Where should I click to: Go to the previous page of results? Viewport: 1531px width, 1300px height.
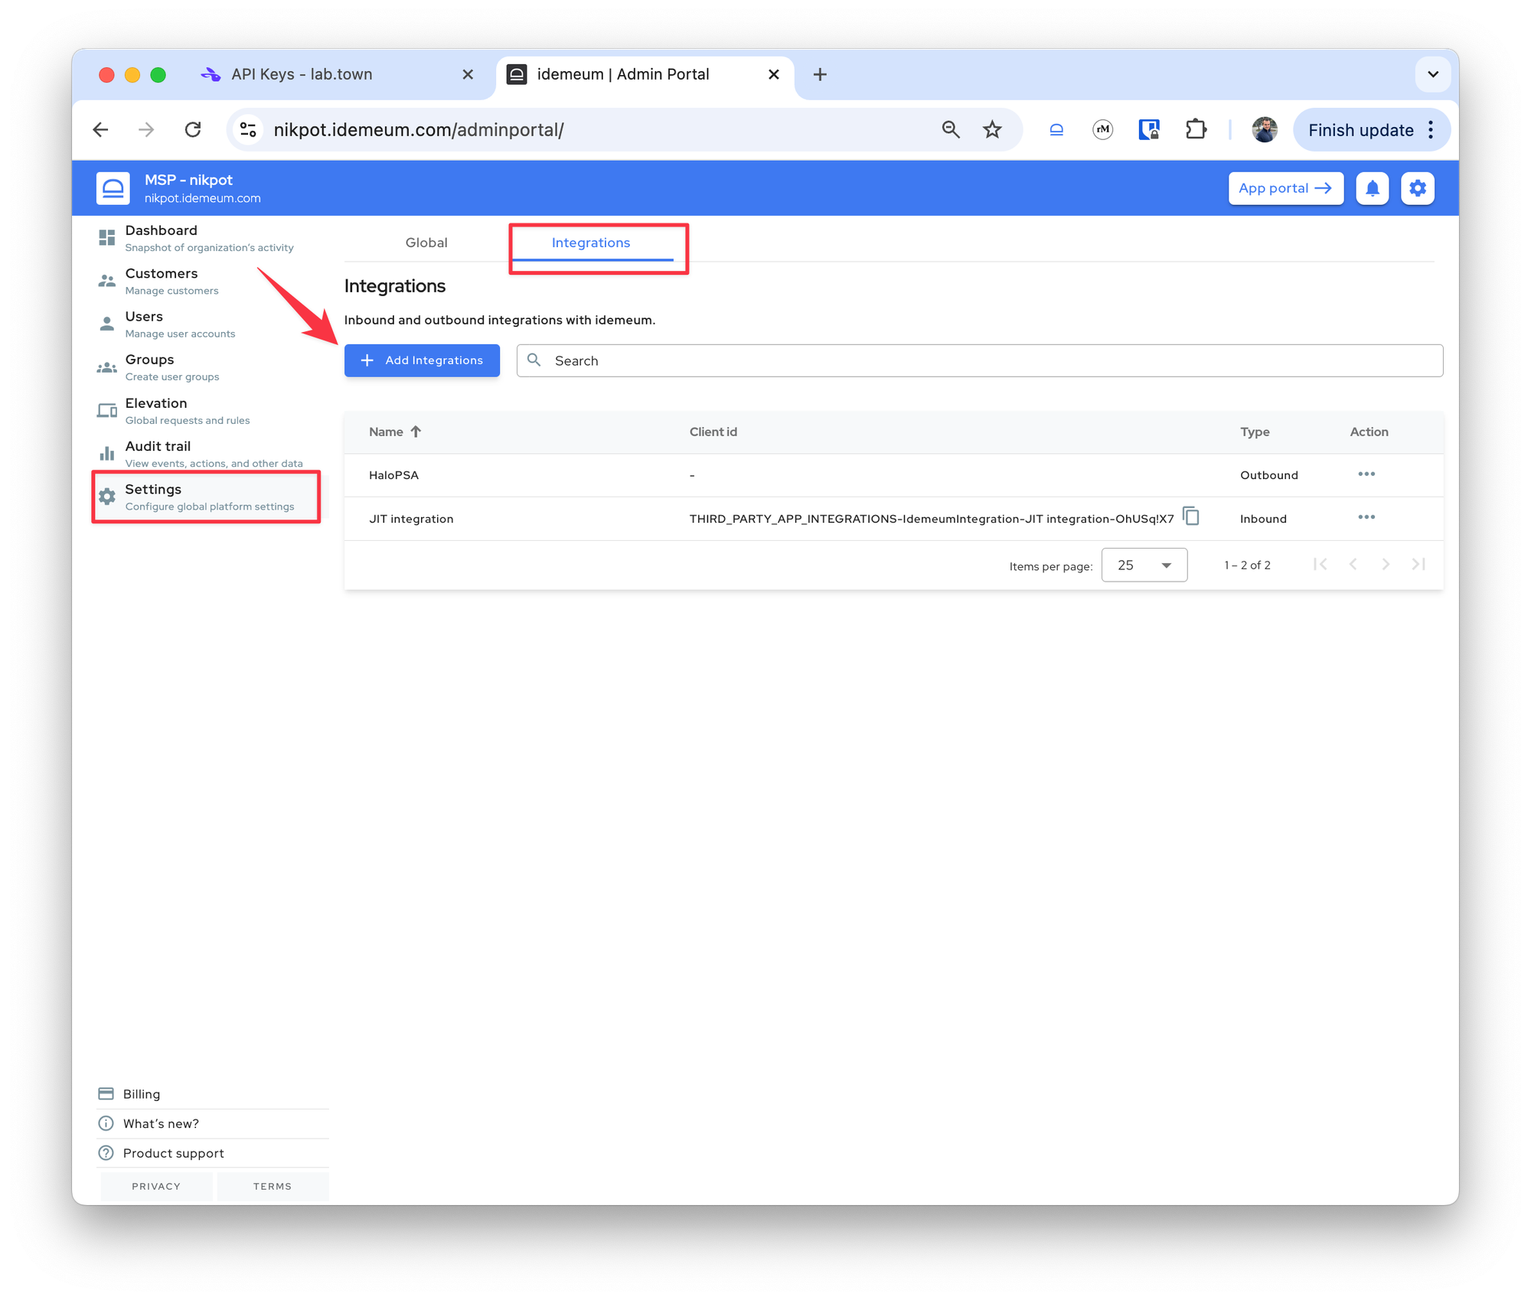(x=1353, y=565)
